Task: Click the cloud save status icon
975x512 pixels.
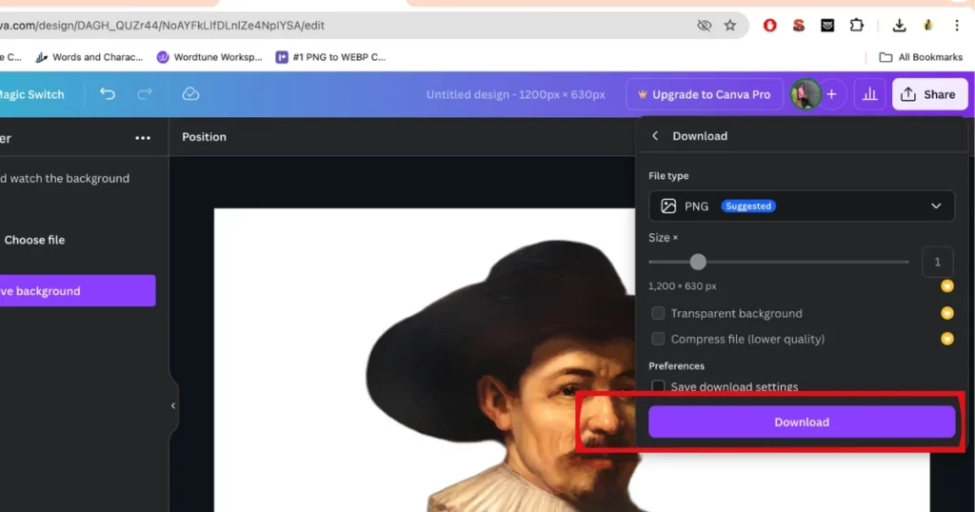Action: [190, 94]
